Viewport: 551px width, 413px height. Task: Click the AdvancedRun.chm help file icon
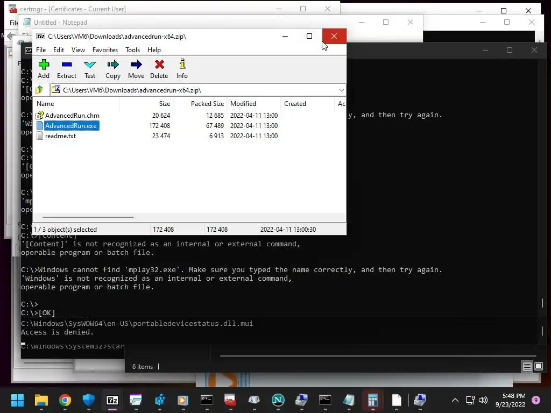(x=40, y=115)
